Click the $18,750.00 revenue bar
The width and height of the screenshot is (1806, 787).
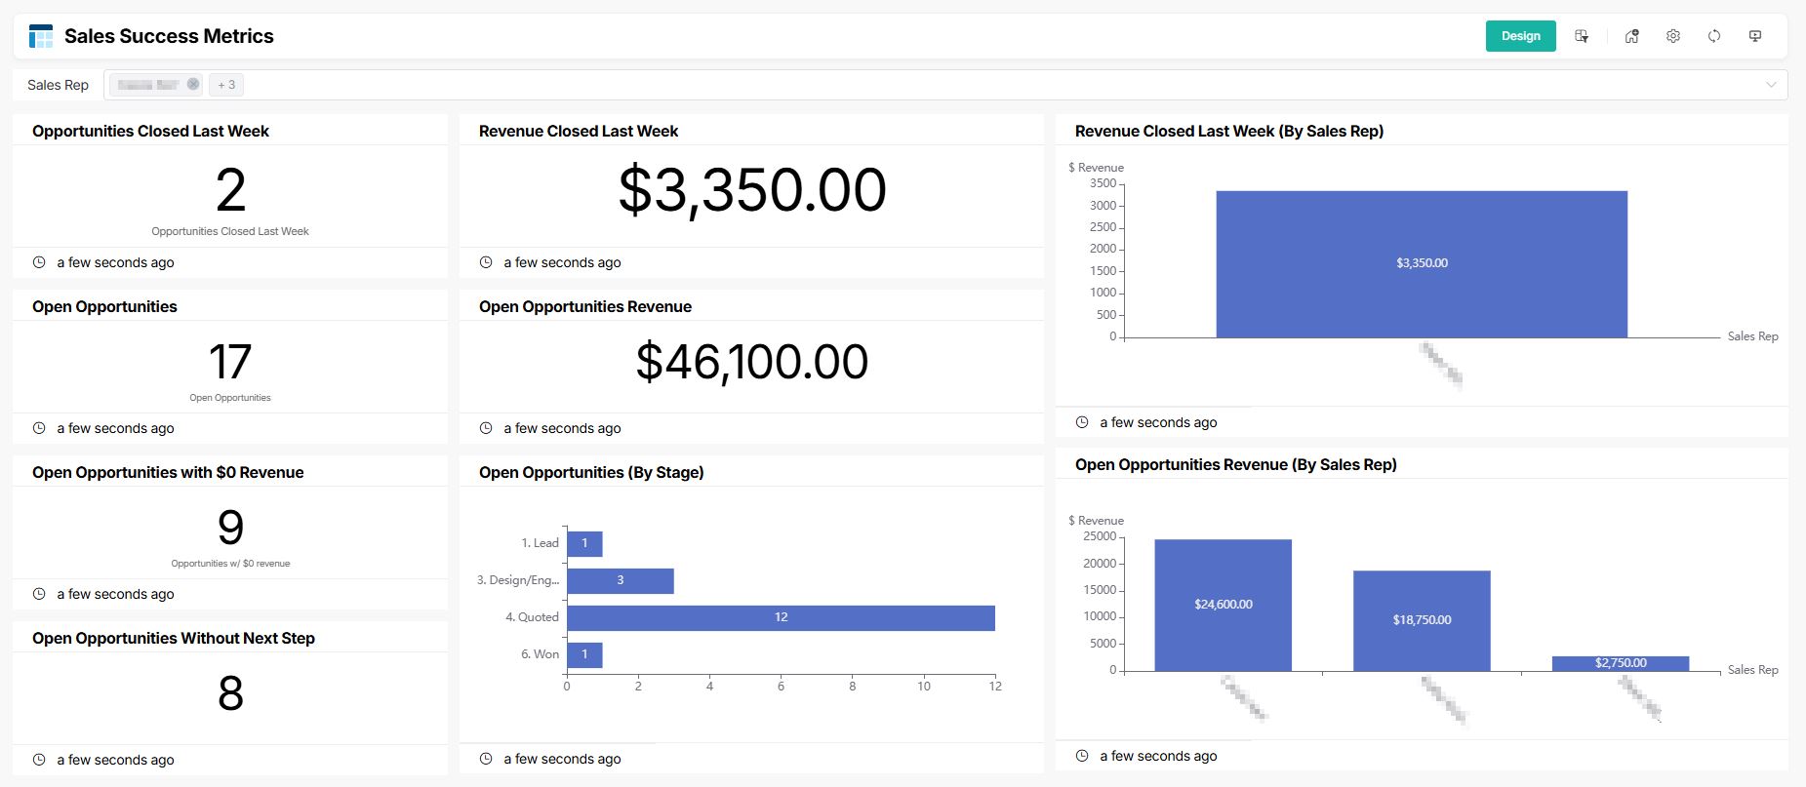tap(1422, 620)
